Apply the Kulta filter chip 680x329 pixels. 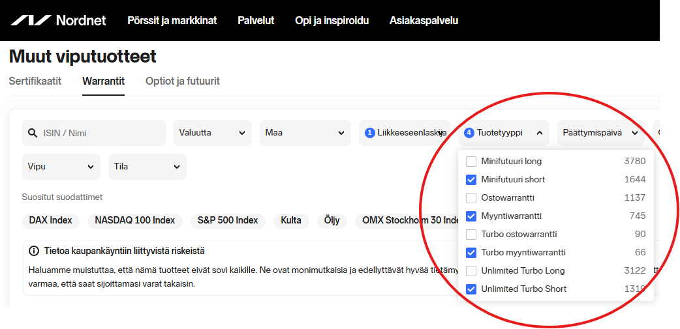(291, 221)
